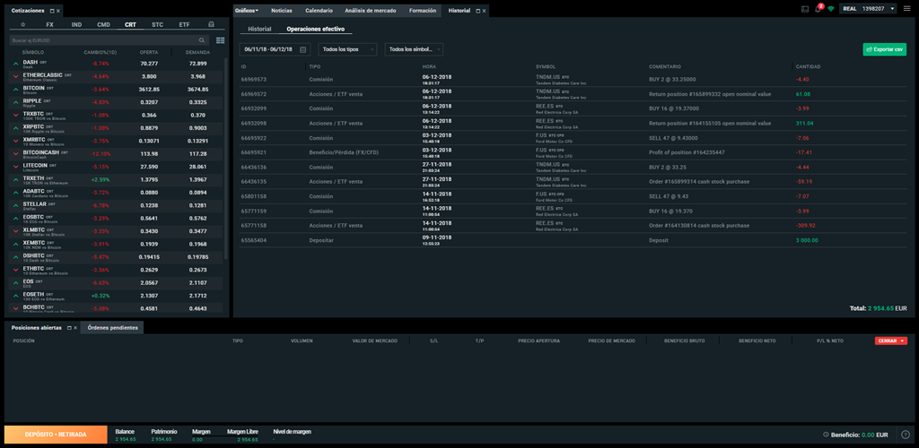Click the Exportar csv button
This screenshot has height=448, width=919.
click(884, 49)
